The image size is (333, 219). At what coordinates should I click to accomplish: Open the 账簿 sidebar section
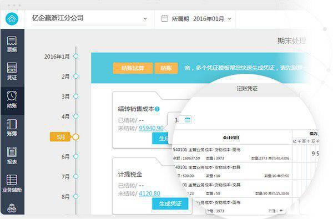[x=12, y=128]
